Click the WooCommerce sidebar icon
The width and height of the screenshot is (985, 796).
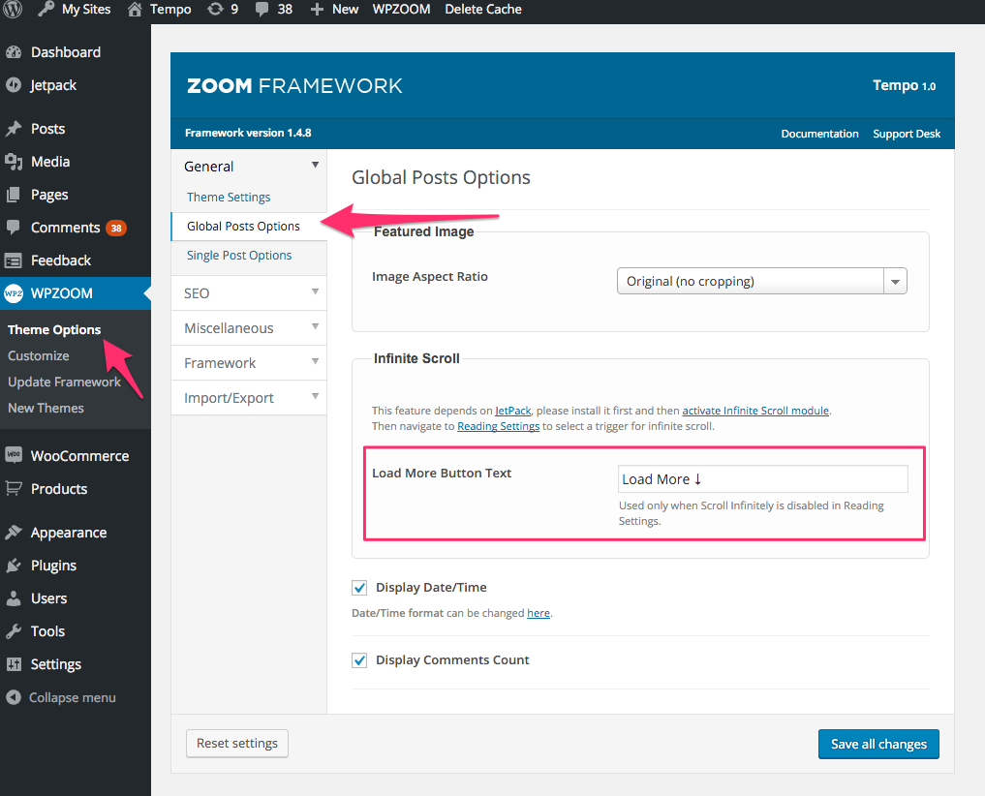pyautogui.click(x=14, y=455)
